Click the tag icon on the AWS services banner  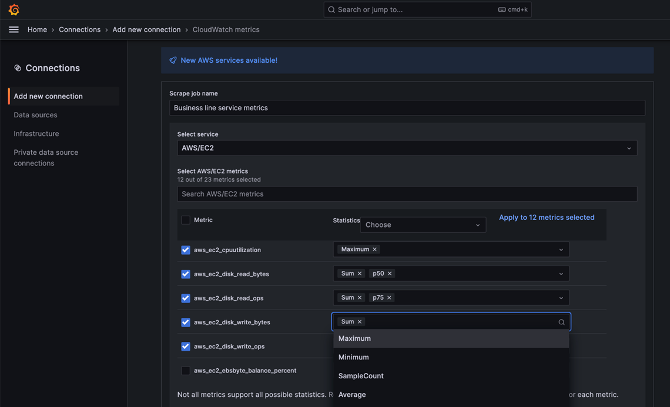(x=172, y=60)
